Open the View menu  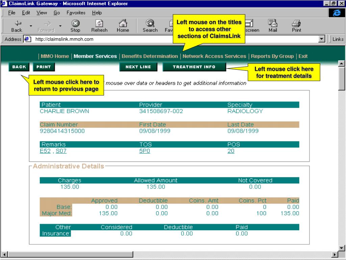(42, 13)
